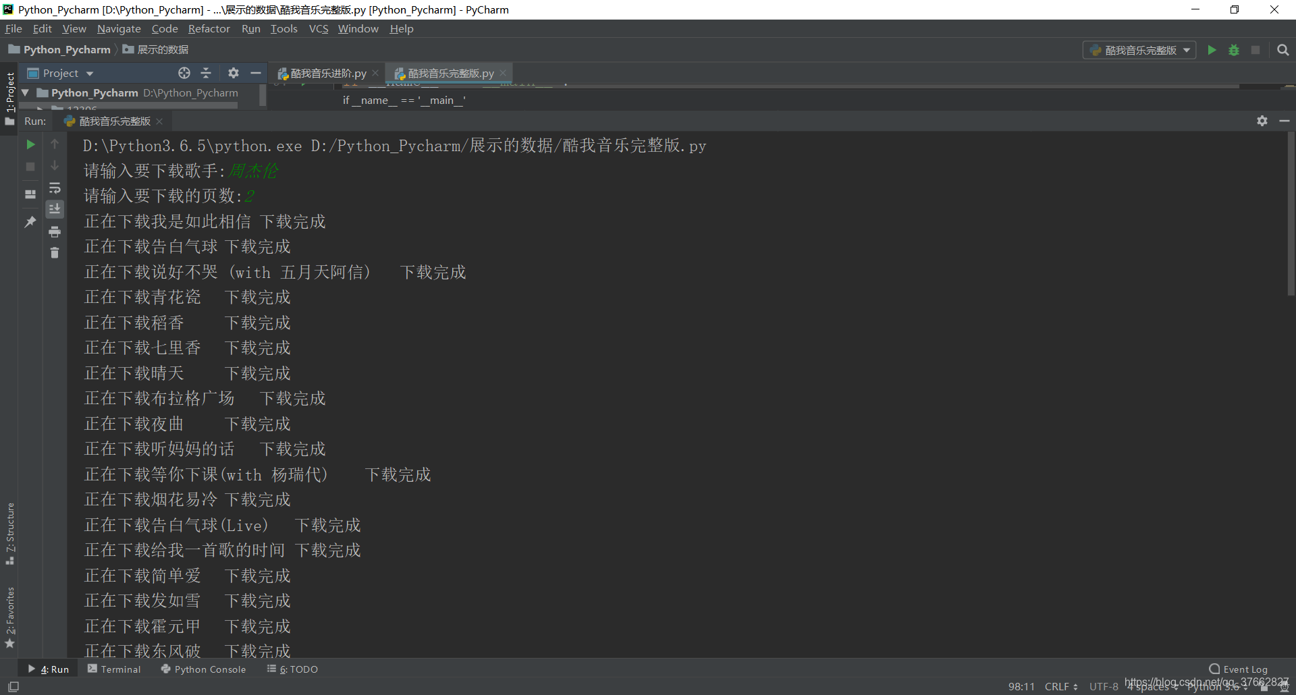Open Navigate menu
1296x695 pixels.
tap(119, 28)
